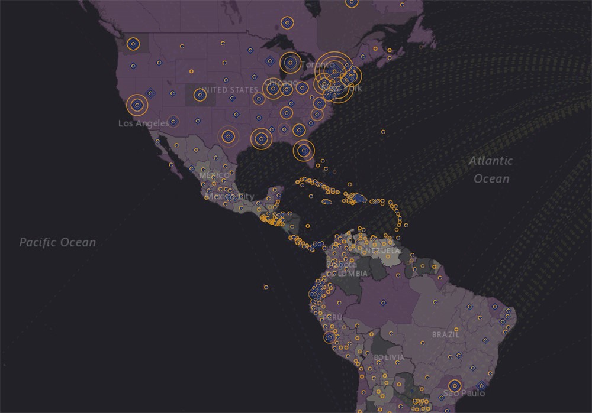Select the Denver marker above UNITED STATES label
Screen dimensions: 592x413
[199, 94]
